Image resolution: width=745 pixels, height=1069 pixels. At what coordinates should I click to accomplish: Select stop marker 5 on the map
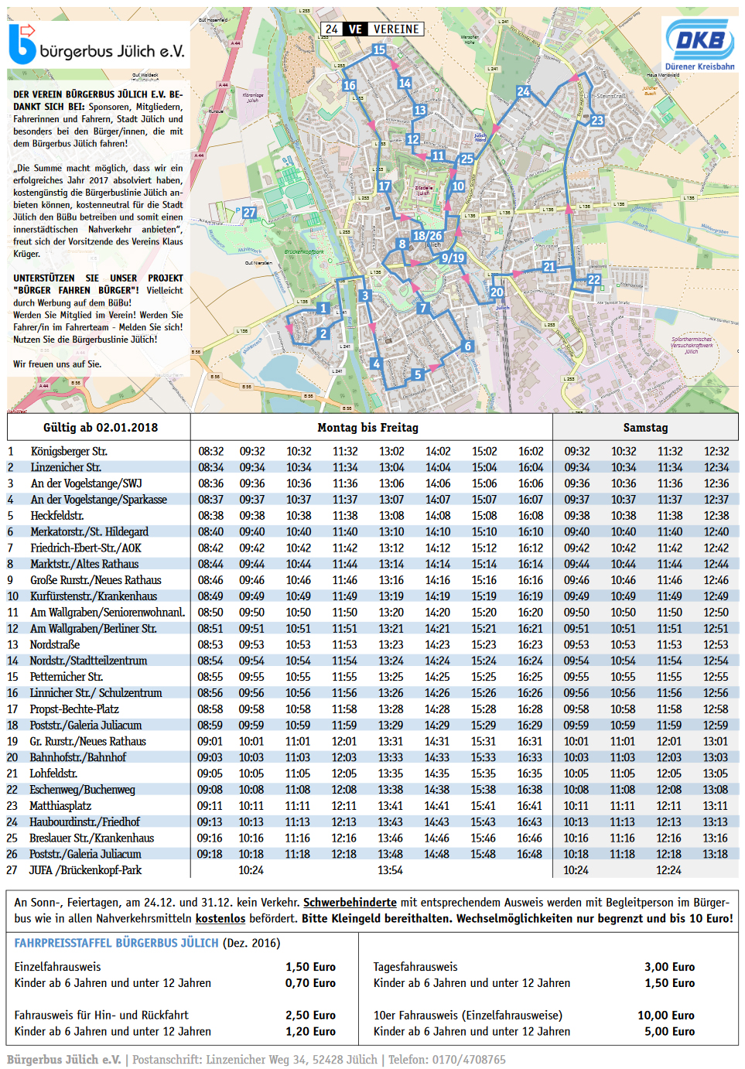click(418, 374)
